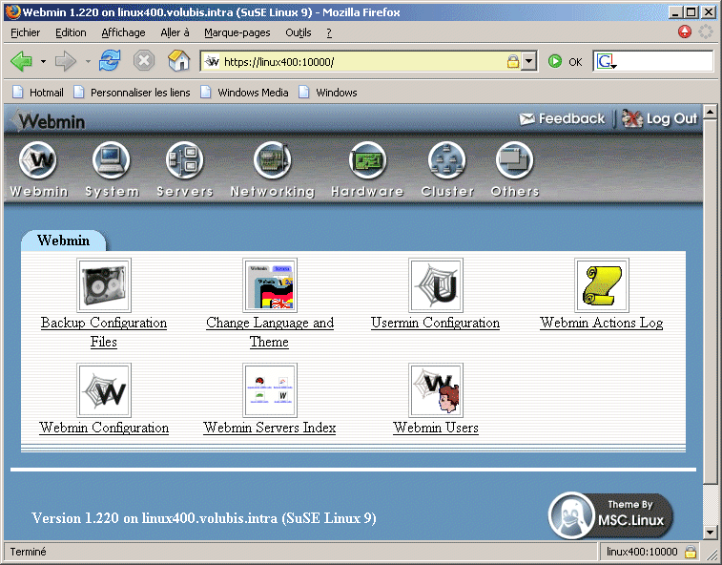
Task: Open the Hardware category icon
Action: coord(367,160)
